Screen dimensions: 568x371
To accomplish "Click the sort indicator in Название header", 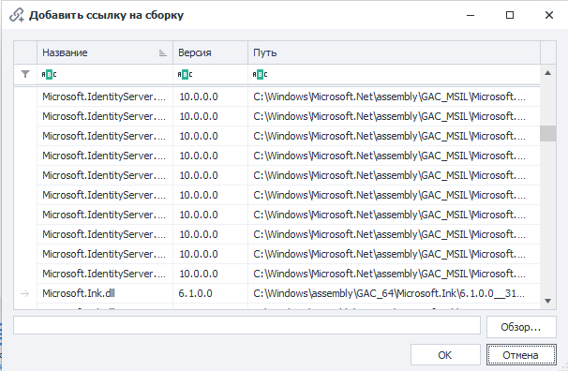I will [x=163, y=53].
